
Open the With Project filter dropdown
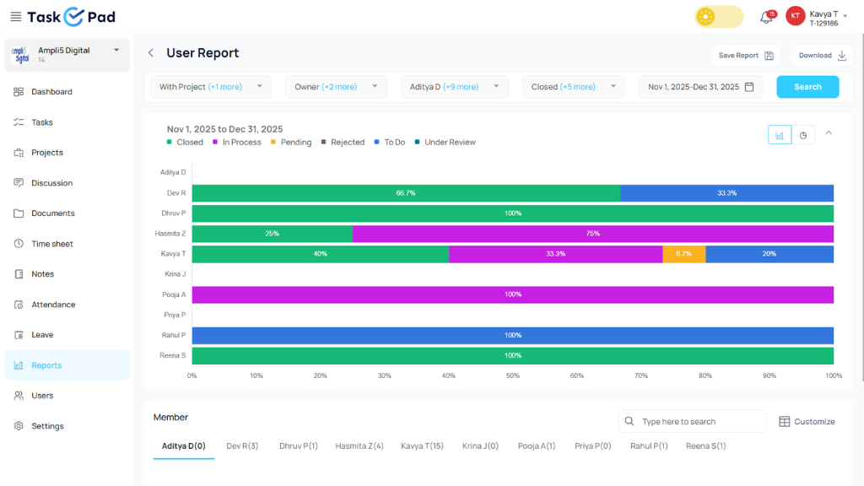pyautogui.click(x=211, y=87)
